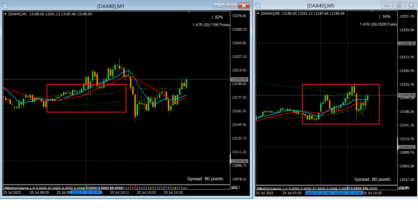Click the 13037.26 price on the M5 scale
The image size is (418, 217).
pyautogui.click(x=407, y=180)
